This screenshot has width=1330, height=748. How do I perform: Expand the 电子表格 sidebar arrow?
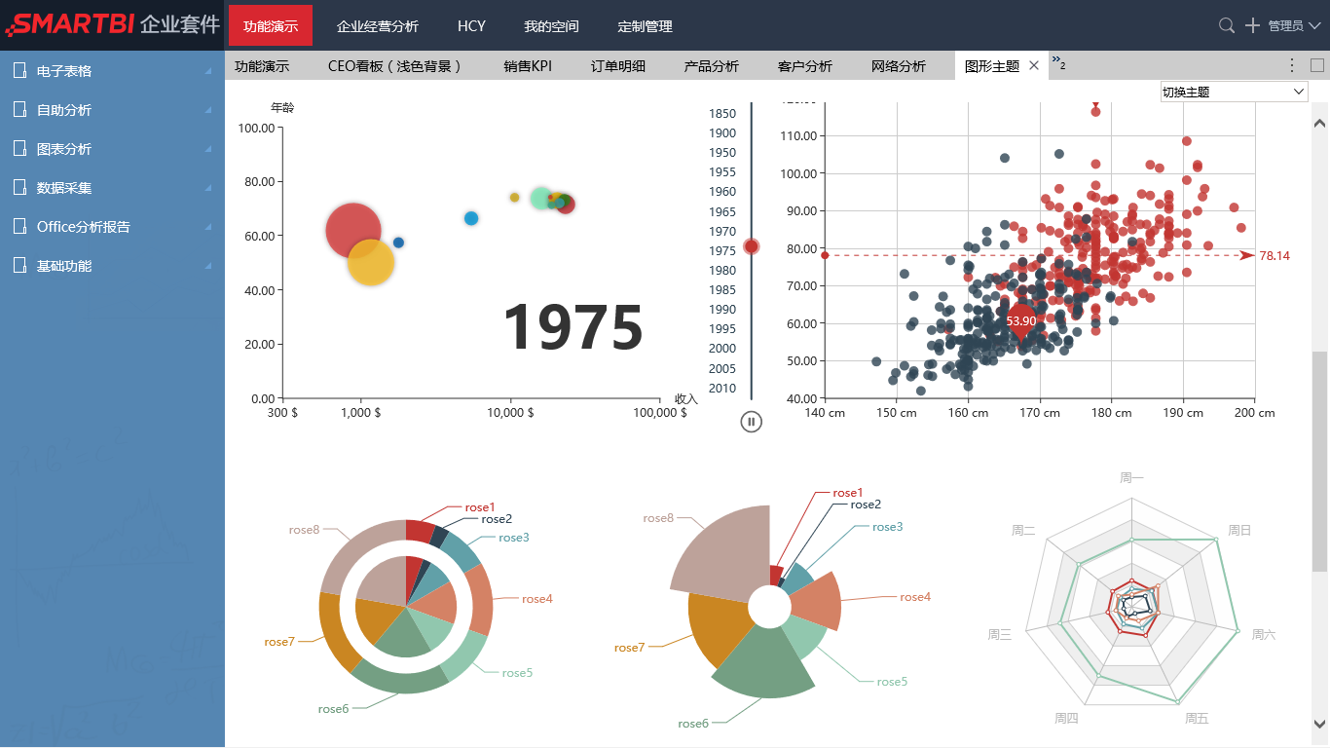pyautogui.click(x=208, y=71)
